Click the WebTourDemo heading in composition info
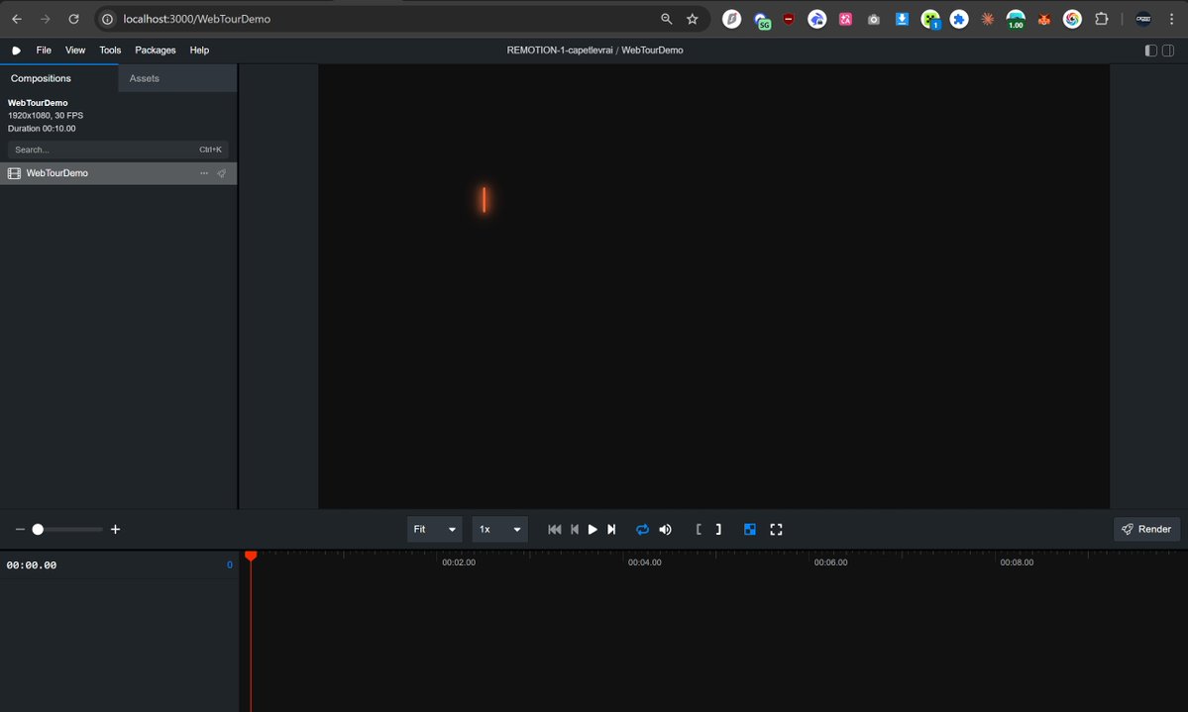 38,103
